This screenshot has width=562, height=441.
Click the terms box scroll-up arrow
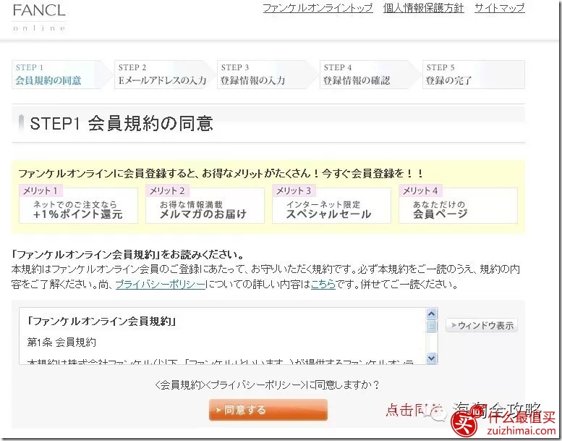tap(432, 314)
